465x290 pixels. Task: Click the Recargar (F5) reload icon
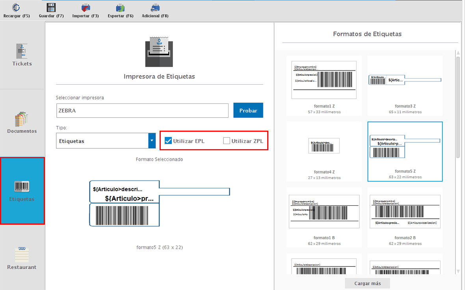(16, 8)
